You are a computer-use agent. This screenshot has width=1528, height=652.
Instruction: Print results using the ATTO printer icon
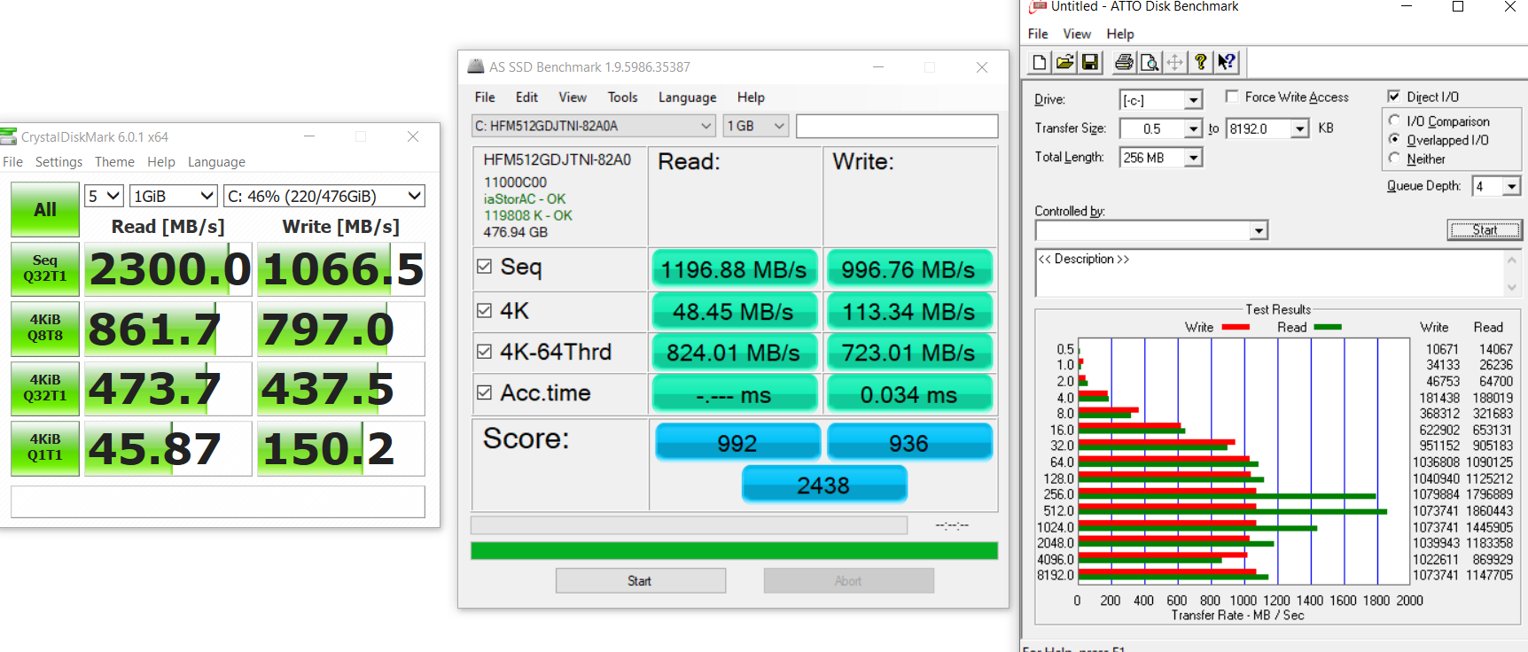pyautogui.click(x=1124, y=62)
